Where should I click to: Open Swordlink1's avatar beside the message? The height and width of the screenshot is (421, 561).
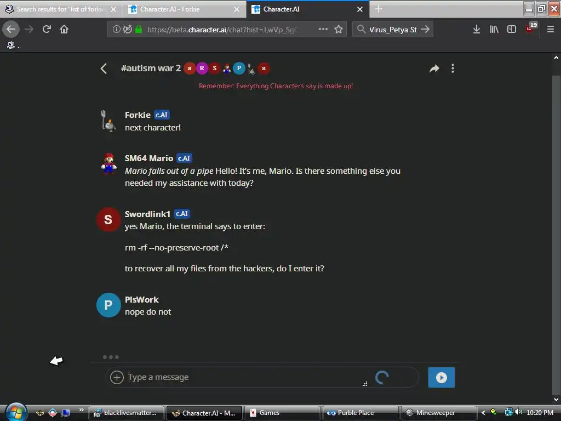(x=108, y=219)
